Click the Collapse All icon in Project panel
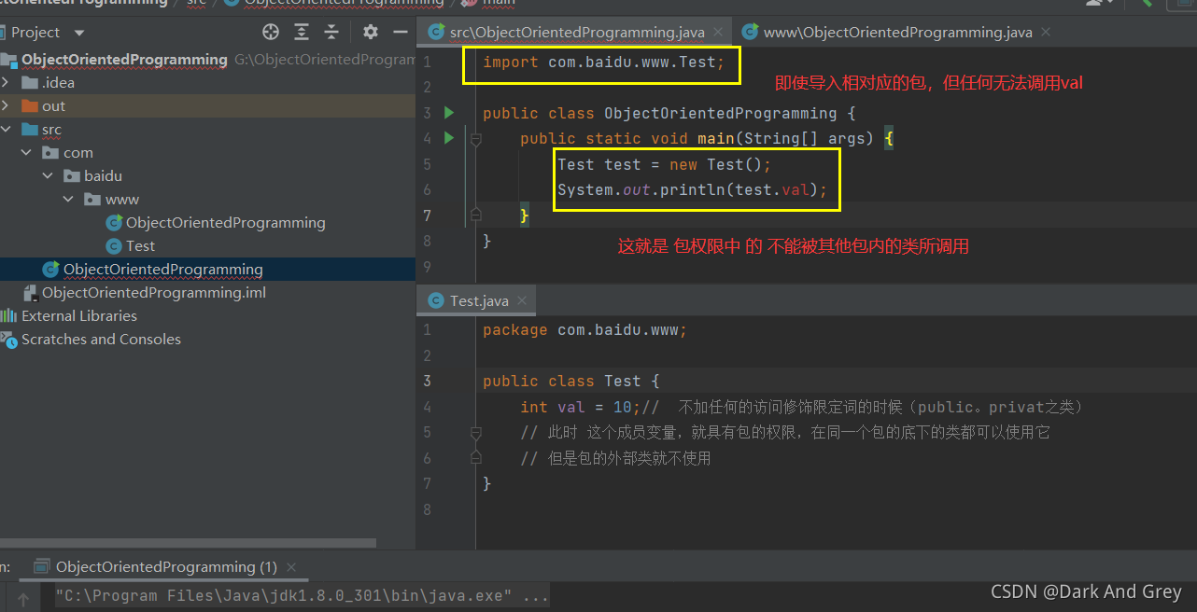The image size is (1197, 612). click(x=331, y=33)
